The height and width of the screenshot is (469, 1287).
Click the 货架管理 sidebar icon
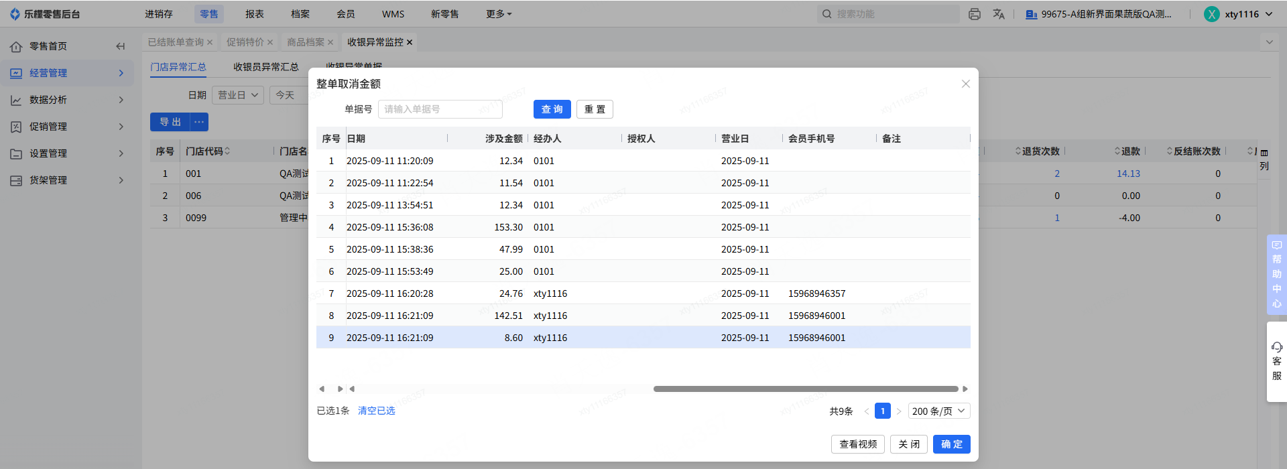[16, 180]
